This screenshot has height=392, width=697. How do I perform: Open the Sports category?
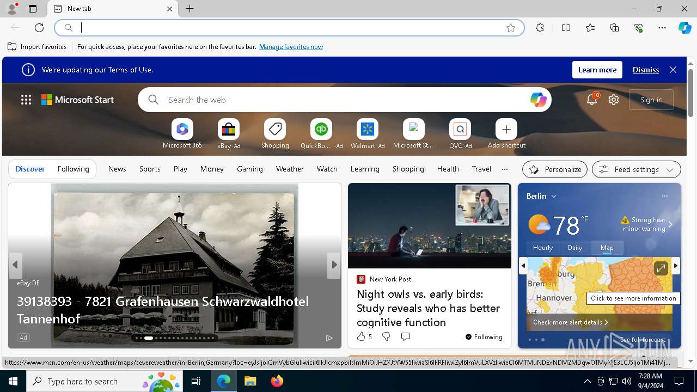[150, 169]
